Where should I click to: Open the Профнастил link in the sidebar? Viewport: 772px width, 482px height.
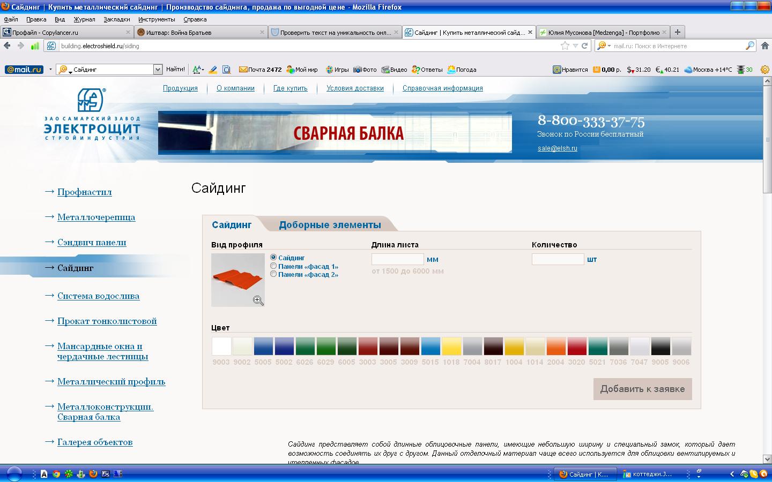tap(85, 192)
